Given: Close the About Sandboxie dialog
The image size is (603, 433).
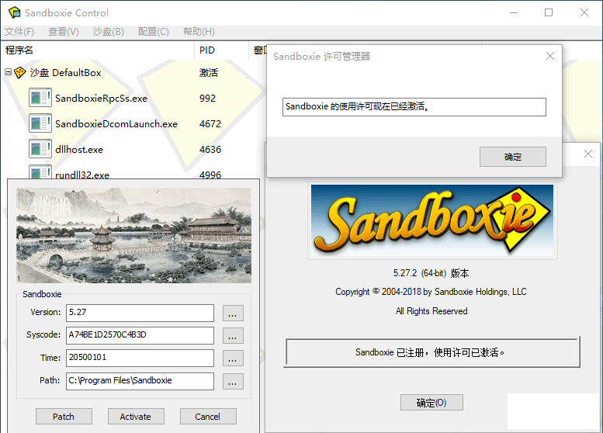Looking at the screenshot, I should [x=588, y=154].
